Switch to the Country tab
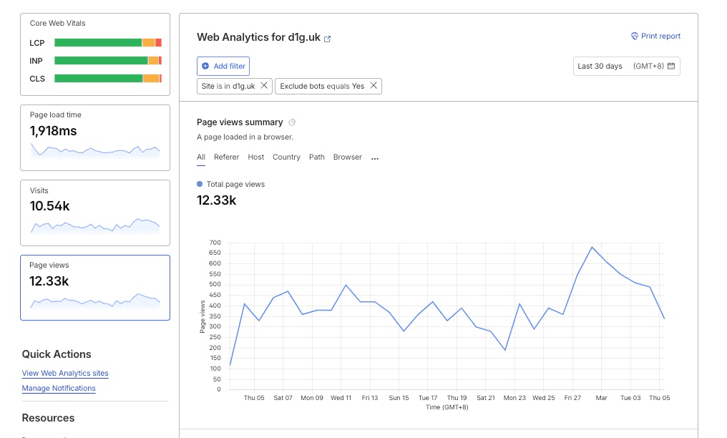 286,157
